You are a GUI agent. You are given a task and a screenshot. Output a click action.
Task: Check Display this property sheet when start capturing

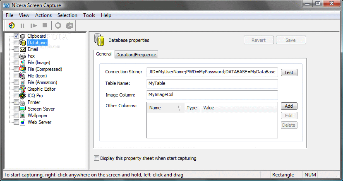[96, 158]
